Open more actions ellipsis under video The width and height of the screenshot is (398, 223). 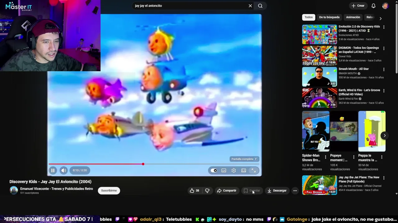(295, 191)
